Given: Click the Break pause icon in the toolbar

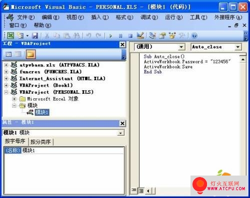Looking at the screenshot, I should click(120, 36).
